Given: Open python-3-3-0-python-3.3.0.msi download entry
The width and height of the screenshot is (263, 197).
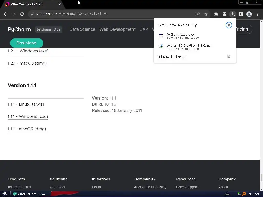Looking at the screenshot, I should 195,47.
